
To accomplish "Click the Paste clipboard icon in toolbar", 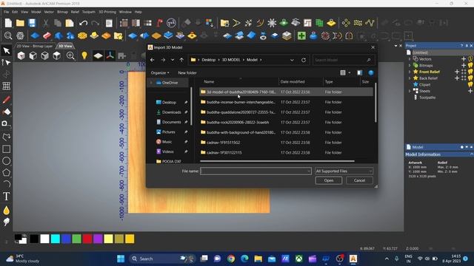I will (x=70, y=23).
